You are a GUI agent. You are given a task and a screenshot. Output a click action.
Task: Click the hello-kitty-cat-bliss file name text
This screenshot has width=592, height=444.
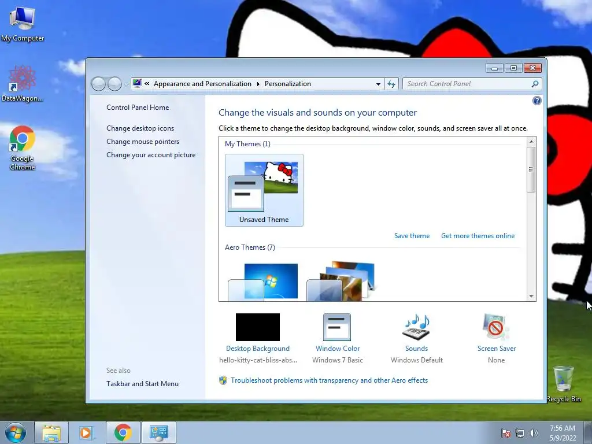[x=258, y=360]
